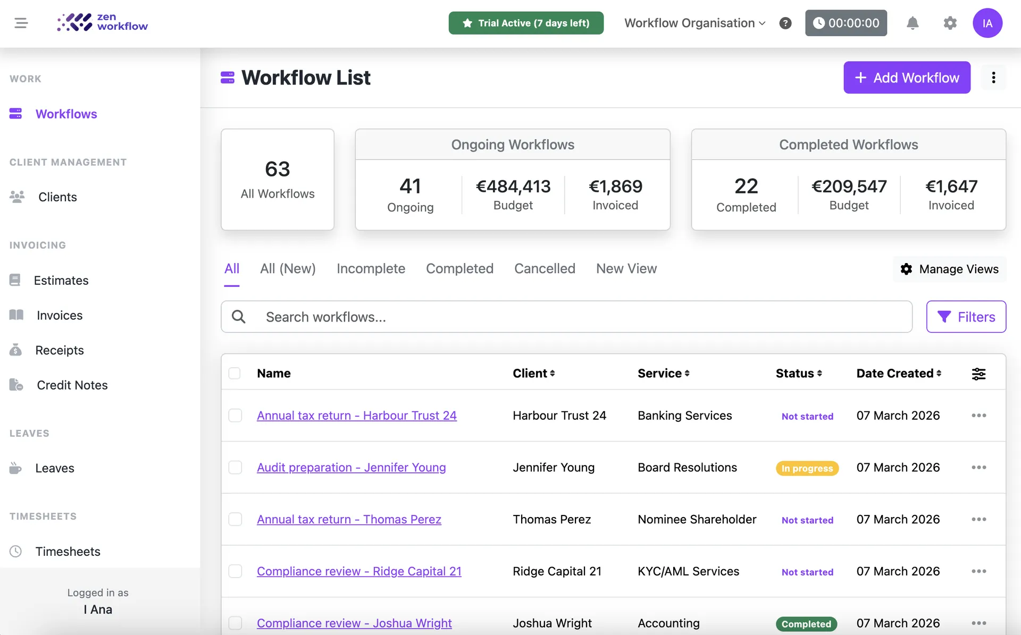Switch to the Completed tab
This screenshot has height=635, width=1021.
(459, 269)
